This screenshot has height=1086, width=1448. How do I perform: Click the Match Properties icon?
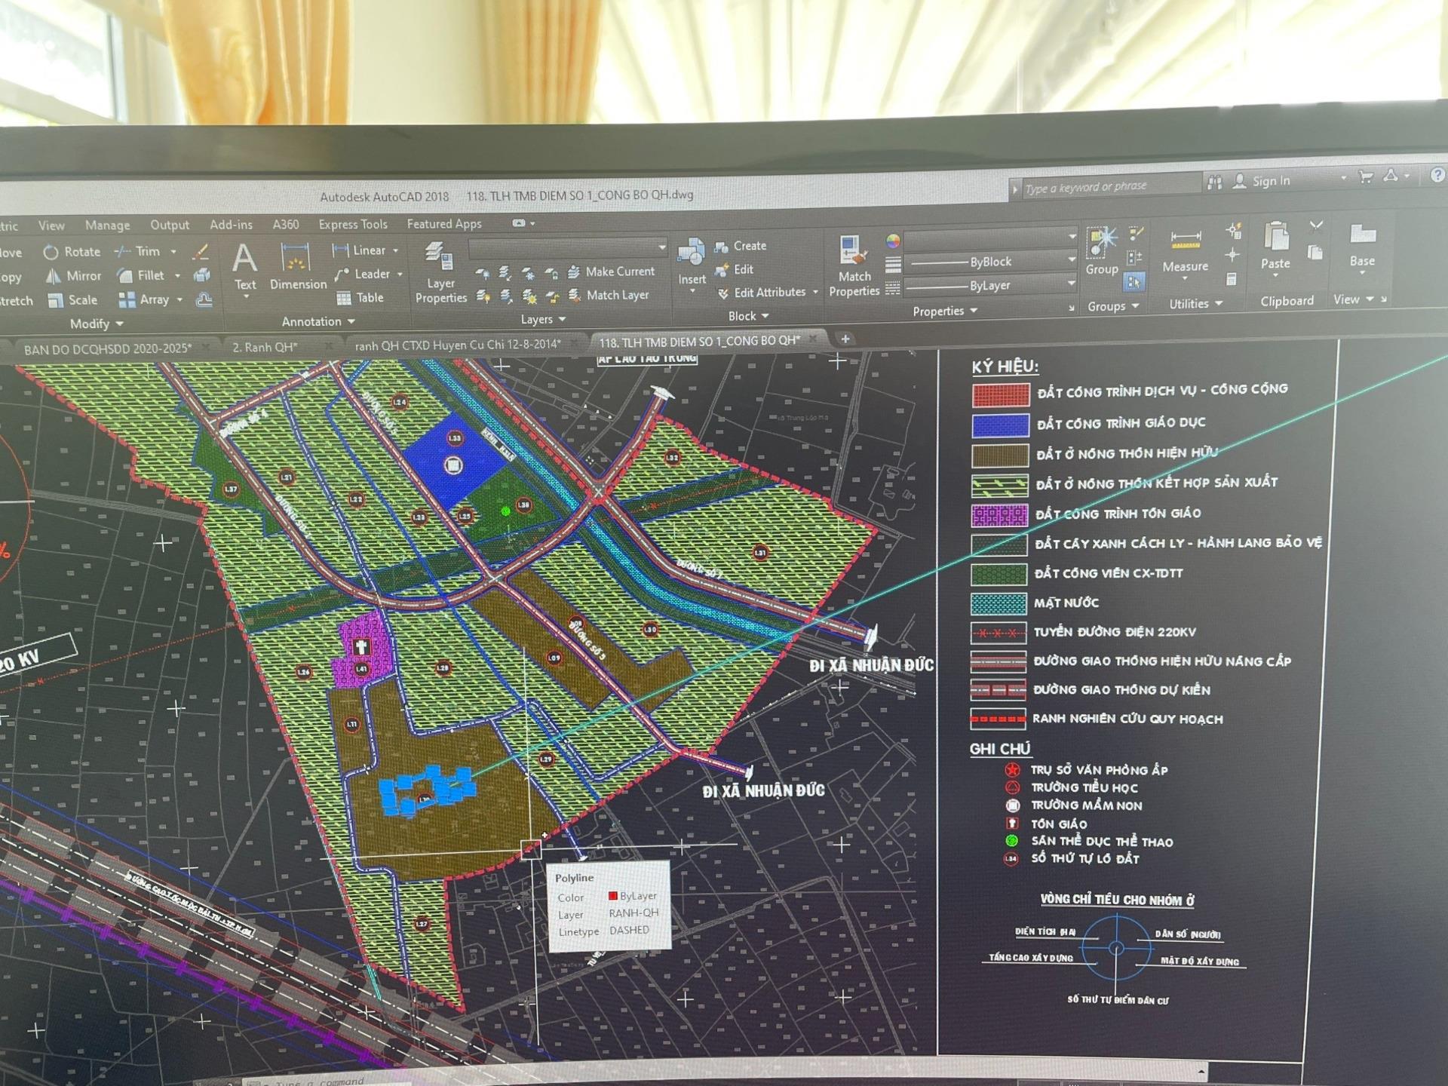pyautogui.click(x=854, y=265)
